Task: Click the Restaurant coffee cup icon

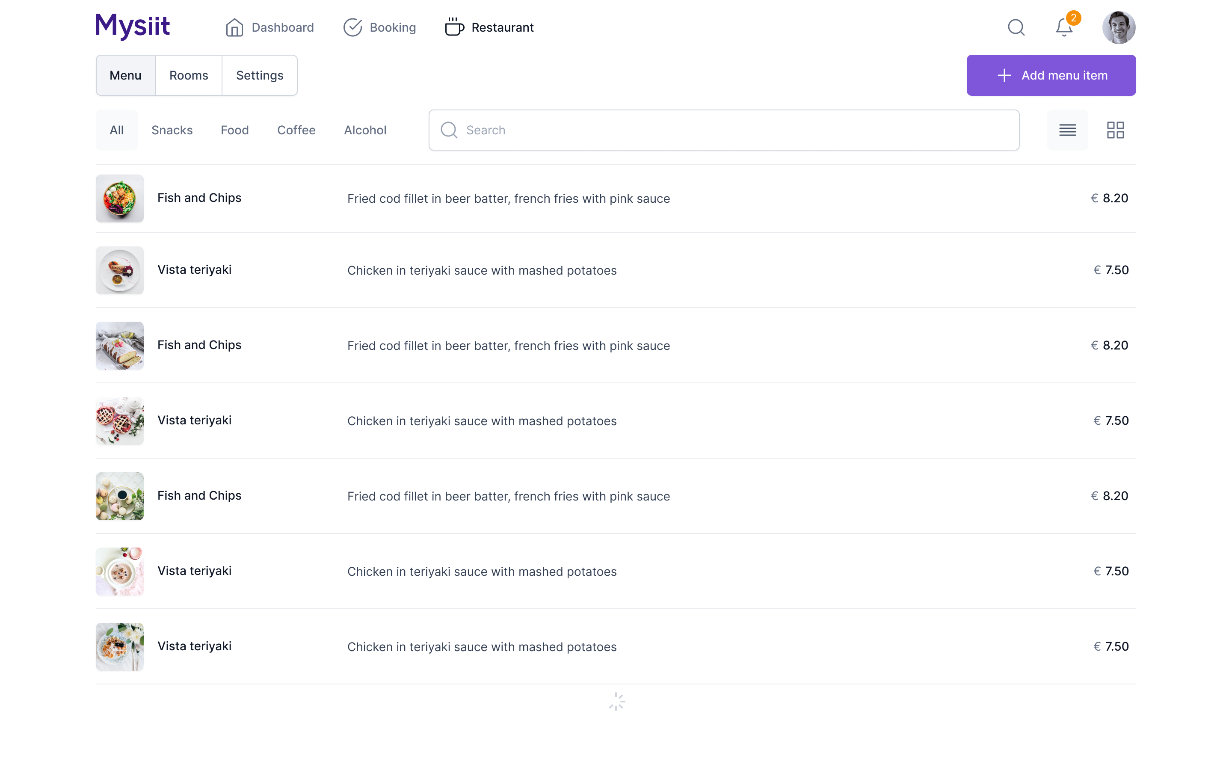Action: click(454, 27)
